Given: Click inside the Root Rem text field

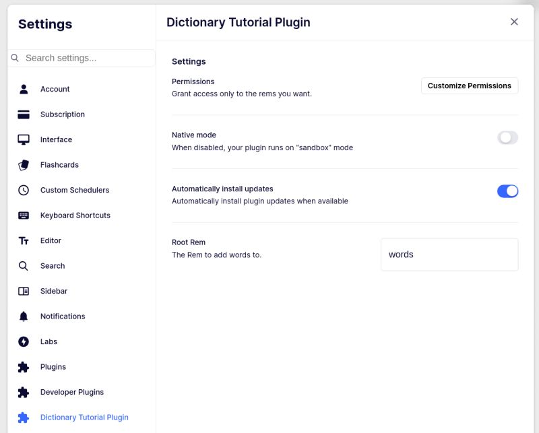Looking at the screenshot, I should pos(449,254).
